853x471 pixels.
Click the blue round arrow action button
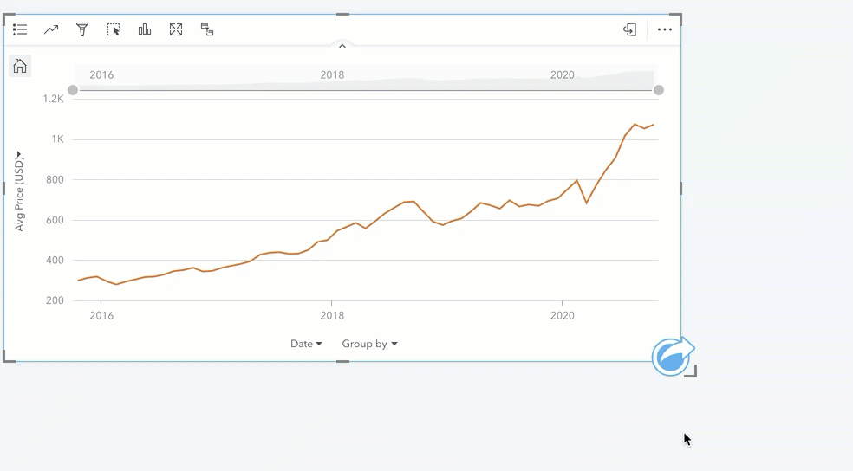(x=672, y=357)
